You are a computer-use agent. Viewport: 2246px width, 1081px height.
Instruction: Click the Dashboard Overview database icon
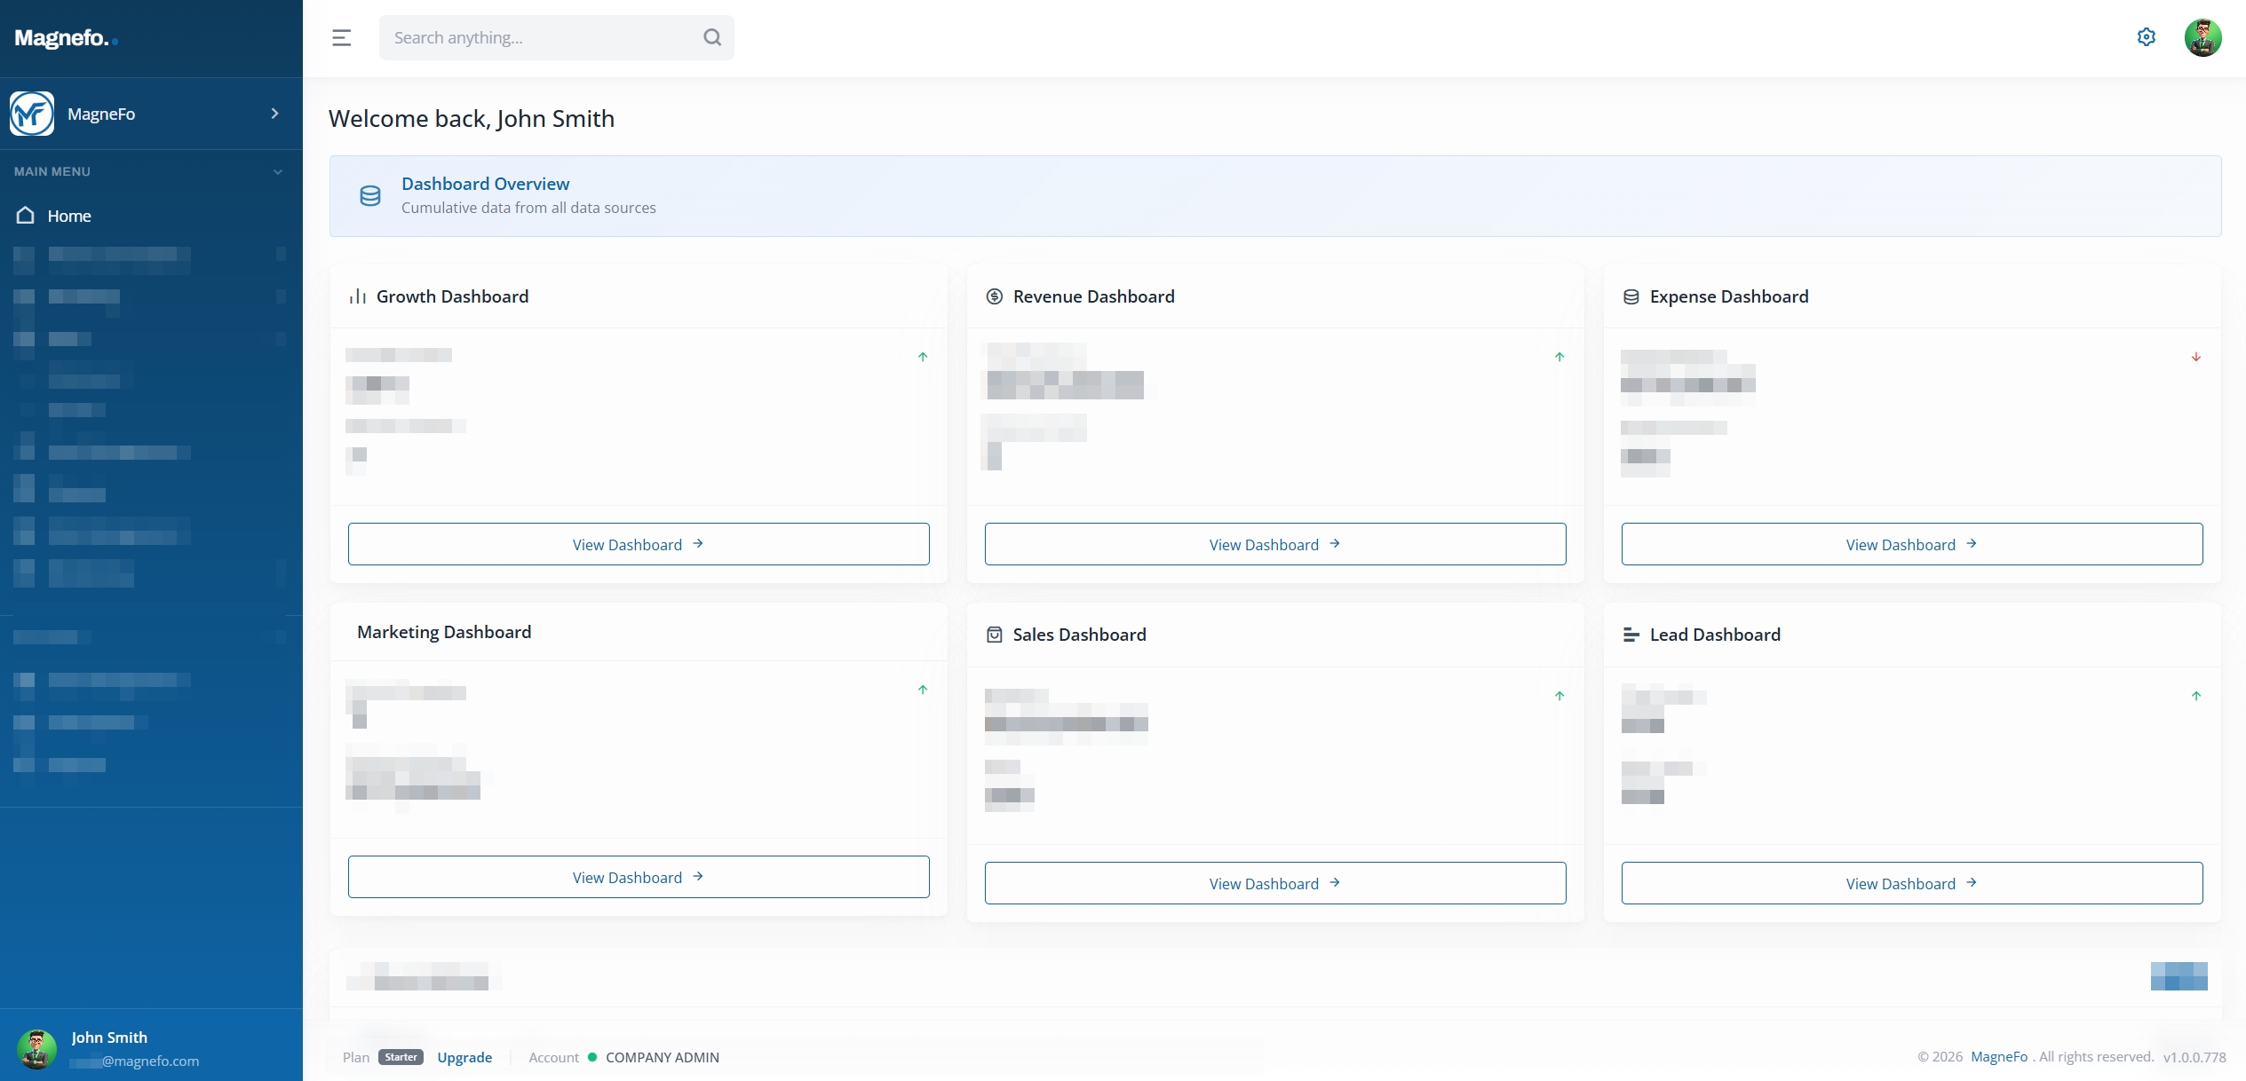click(370, 195)
